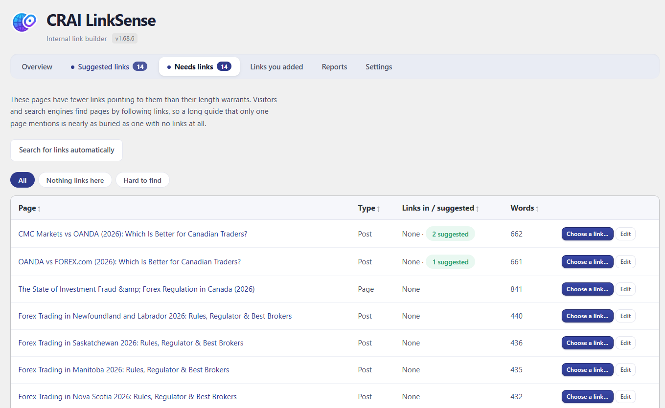Viewport: 665px width, 408px height.
Task: Open Forex Trading in Saskatchewan link
Action: tap(131, 343)
